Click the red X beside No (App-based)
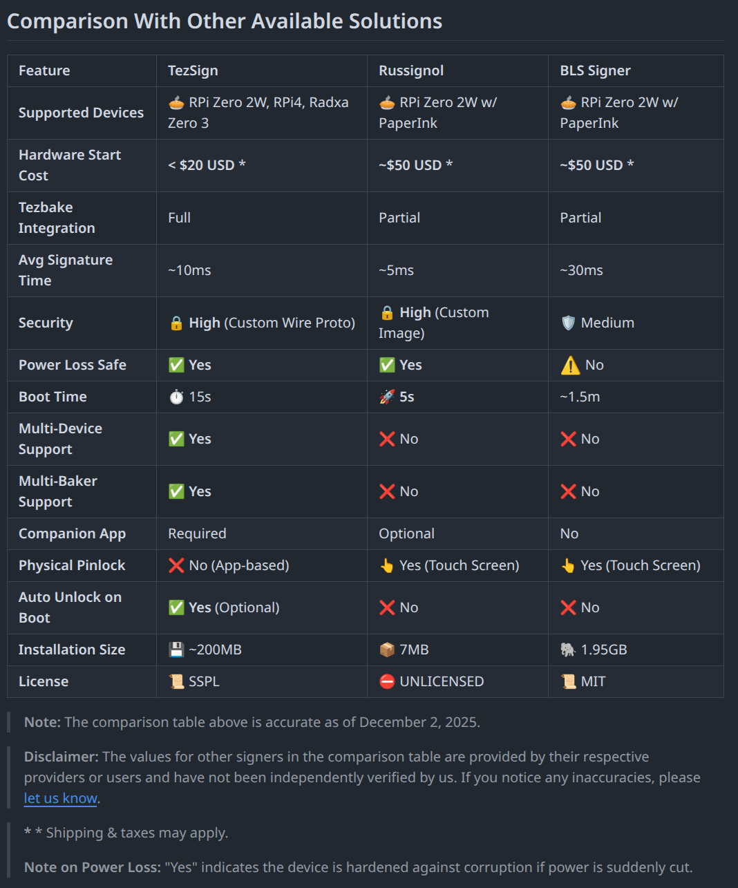Viewport: 738px width, 888px height. [177, 565]
